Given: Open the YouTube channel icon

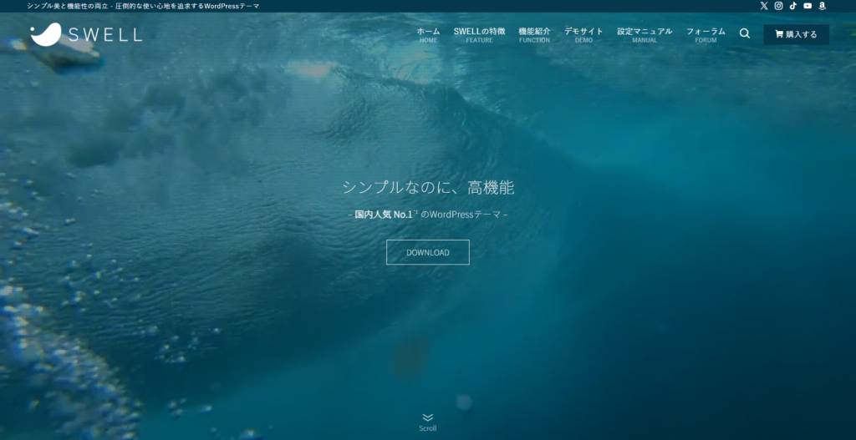Looking at the screenshot, I should click(808, 6).
